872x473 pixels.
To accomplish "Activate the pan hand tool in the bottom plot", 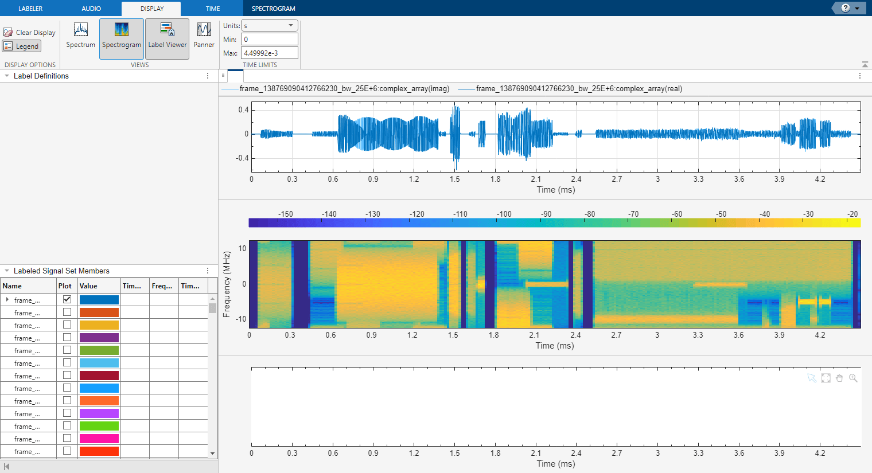I will click(839, 378).
